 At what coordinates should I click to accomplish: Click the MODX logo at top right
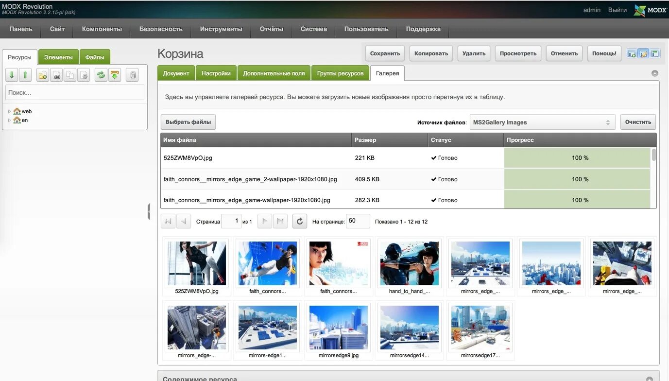click(x=650, y=10)
